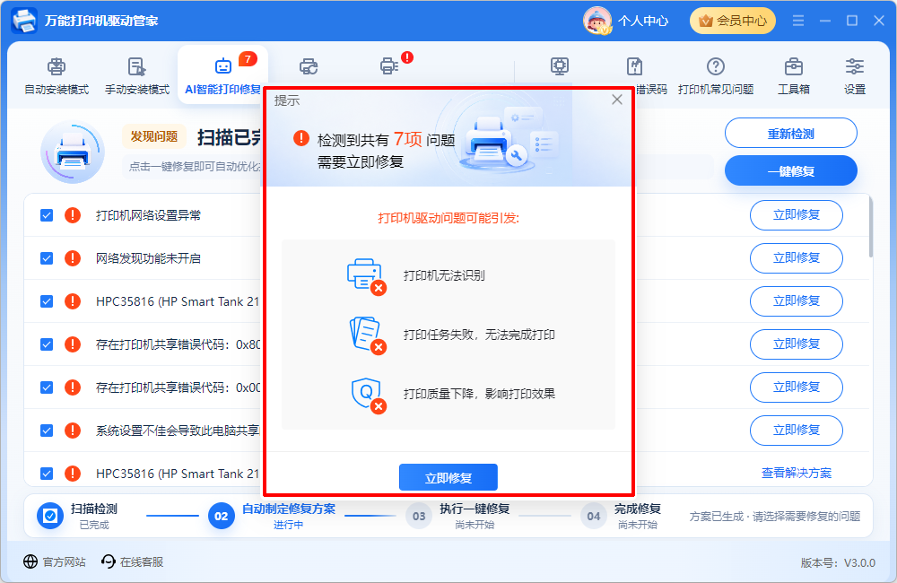The image size is (897, 583).
Task: Open the 查看解决方案 link
Action: (797, 474)
